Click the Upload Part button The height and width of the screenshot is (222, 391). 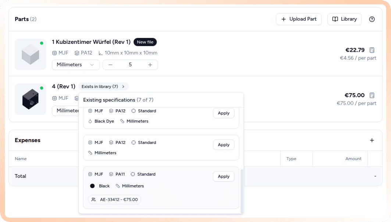tap(299, 19)
